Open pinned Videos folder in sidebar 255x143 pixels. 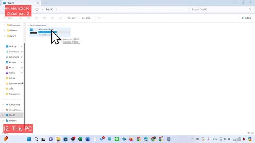coord(12,73)
